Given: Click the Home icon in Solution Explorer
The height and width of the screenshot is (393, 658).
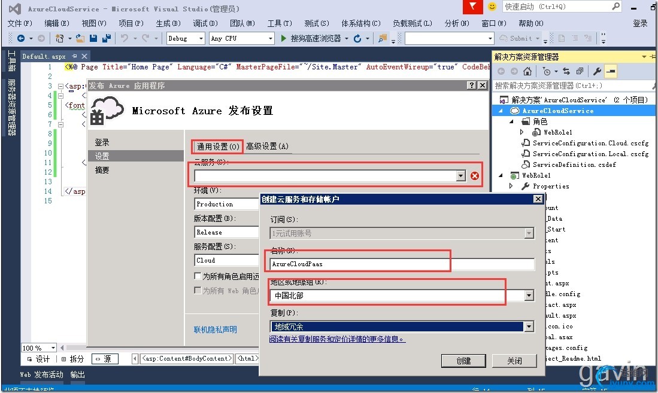Looking at the screenshot, I should [527, 71].
